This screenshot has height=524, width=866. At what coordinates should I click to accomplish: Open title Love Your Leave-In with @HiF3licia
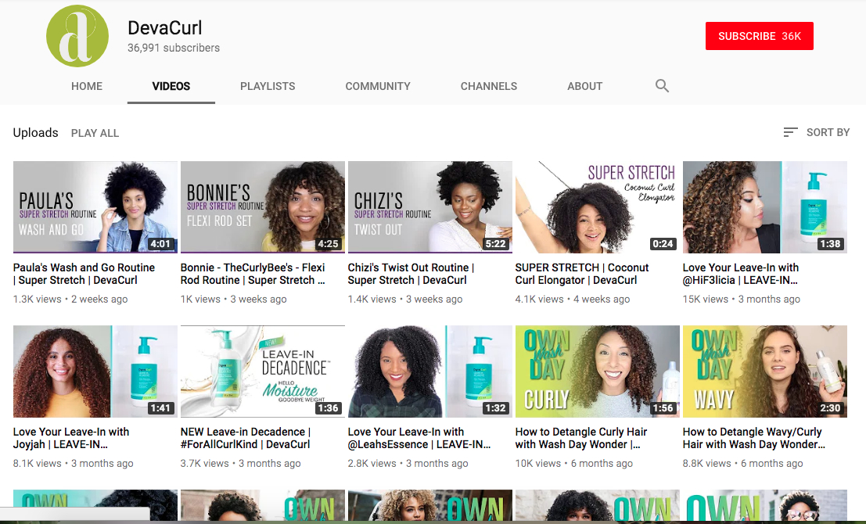(x=741, y=274)
